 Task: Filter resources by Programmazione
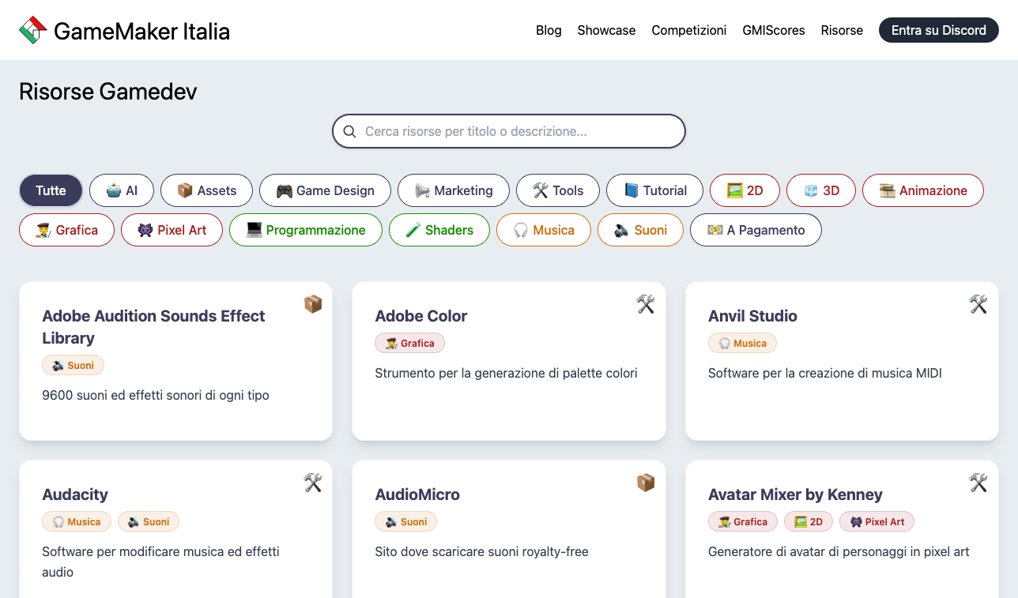click(305, 230)
